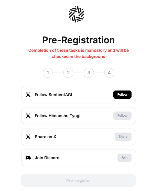Click the Sentient logo at top
The width and height of the screenshot is (152, 191).
(77, 14)
